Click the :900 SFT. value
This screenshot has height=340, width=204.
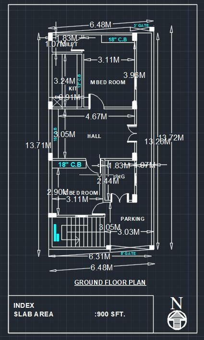click(110, 314)
